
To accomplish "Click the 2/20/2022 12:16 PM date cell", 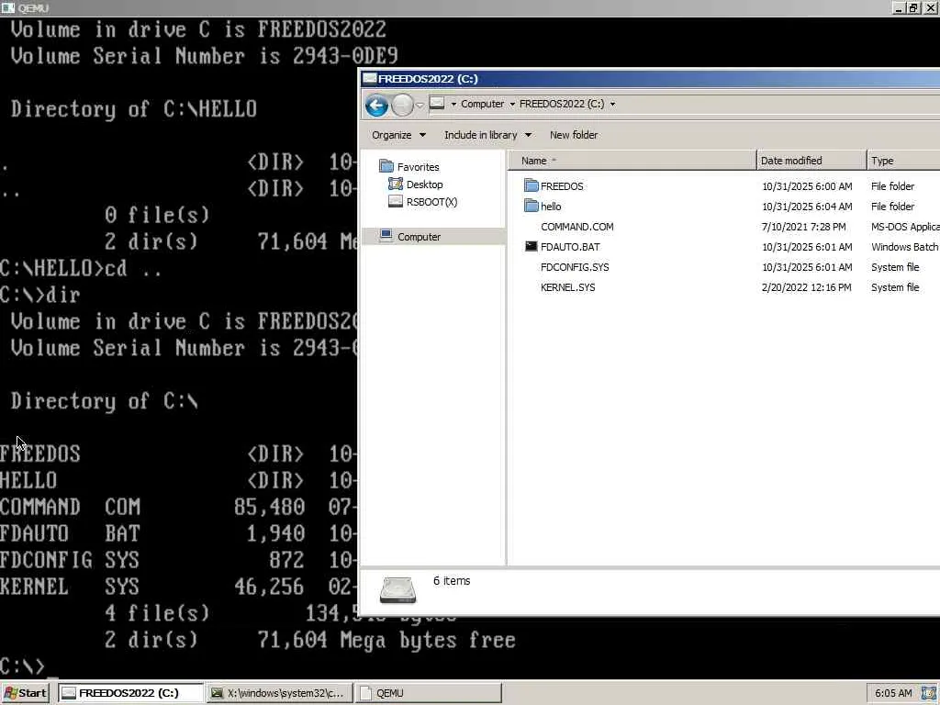I will [x=806, y=287].
